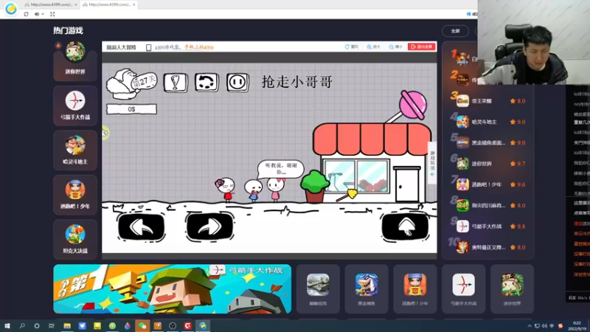Open 坦克大决战 in the left sidebar

tap(75, 239)
